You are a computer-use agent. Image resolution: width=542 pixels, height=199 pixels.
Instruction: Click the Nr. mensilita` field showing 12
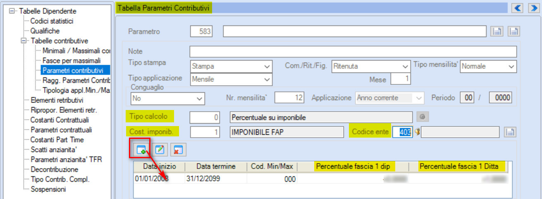tap(290, 98)
